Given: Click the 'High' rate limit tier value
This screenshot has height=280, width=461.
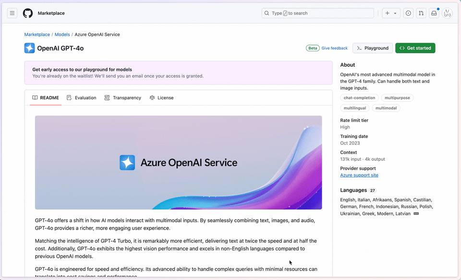Looking at the screenshot, I should click(345, 127).
